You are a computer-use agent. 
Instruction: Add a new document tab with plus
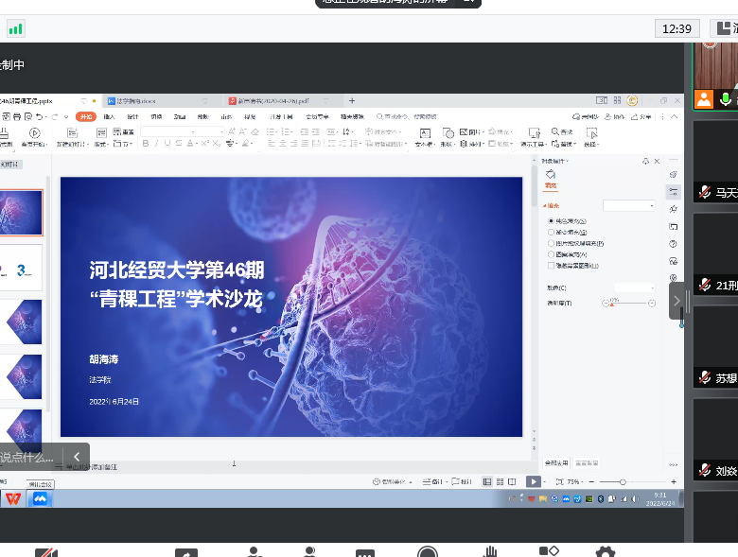tap(352, 100)
